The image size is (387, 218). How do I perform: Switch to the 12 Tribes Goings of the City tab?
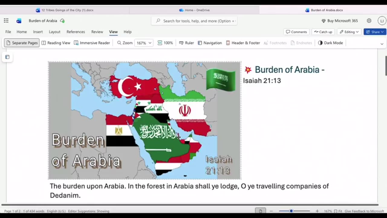click(x=65, y=10)
